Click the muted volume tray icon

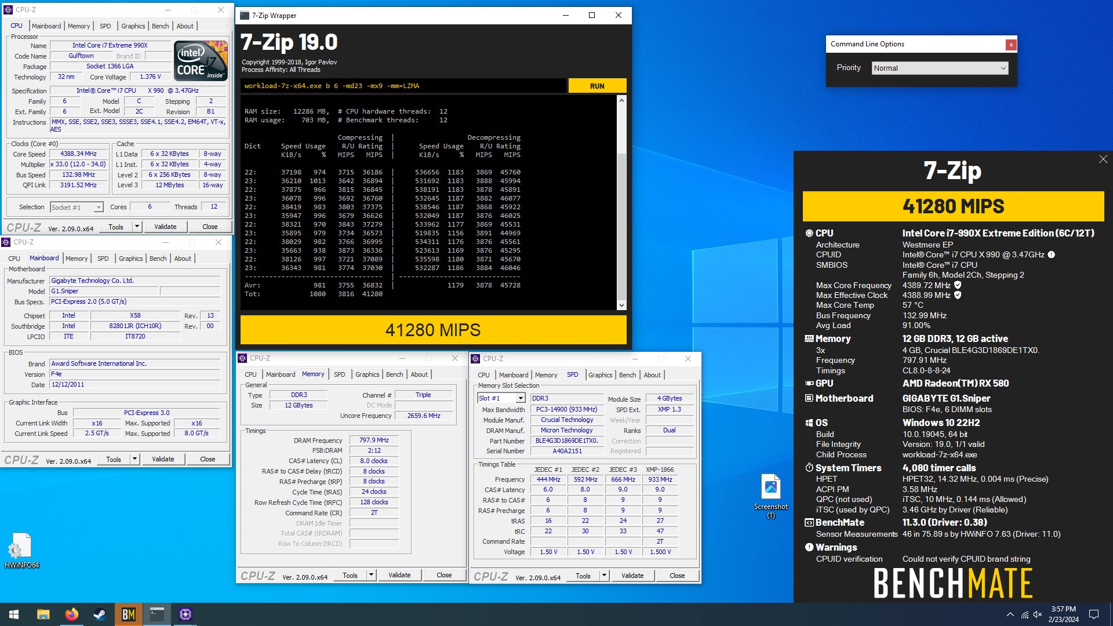(x=1038, y=614)
